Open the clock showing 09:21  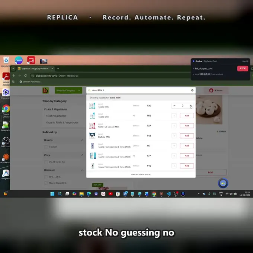pos(245,194)
